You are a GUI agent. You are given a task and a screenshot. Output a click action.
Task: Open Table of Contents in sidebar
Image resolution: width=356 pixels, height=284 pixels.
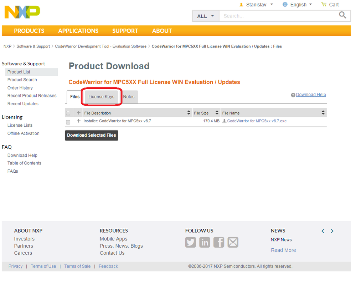coord(24,163)
